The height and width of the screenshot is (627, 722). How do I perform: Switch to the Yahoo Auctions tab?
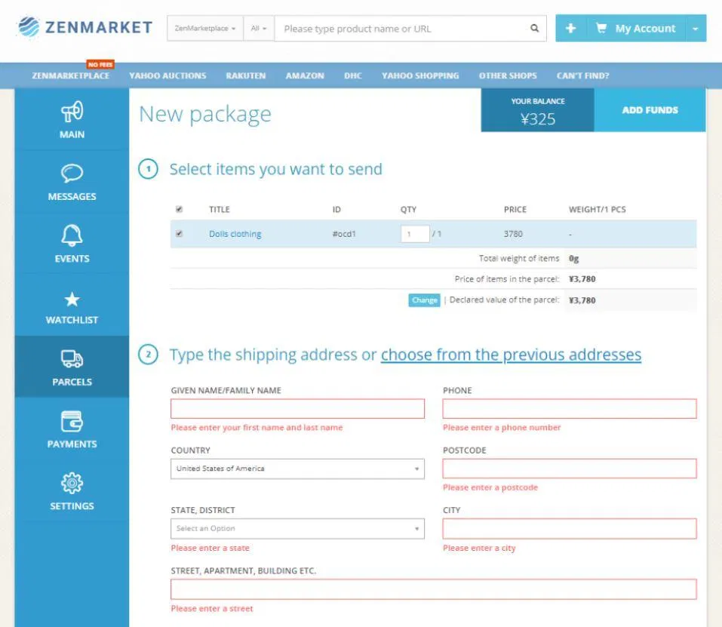tap(167, 75)
